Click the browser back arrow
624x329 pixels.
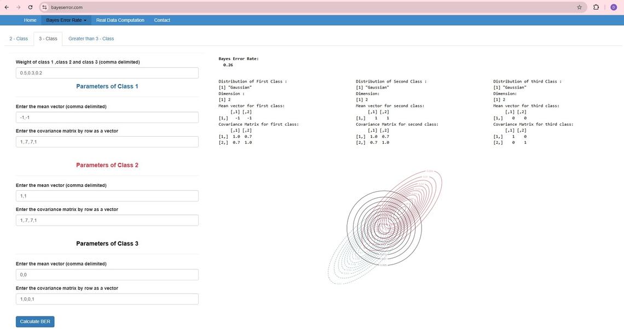(x=7, y=7)
